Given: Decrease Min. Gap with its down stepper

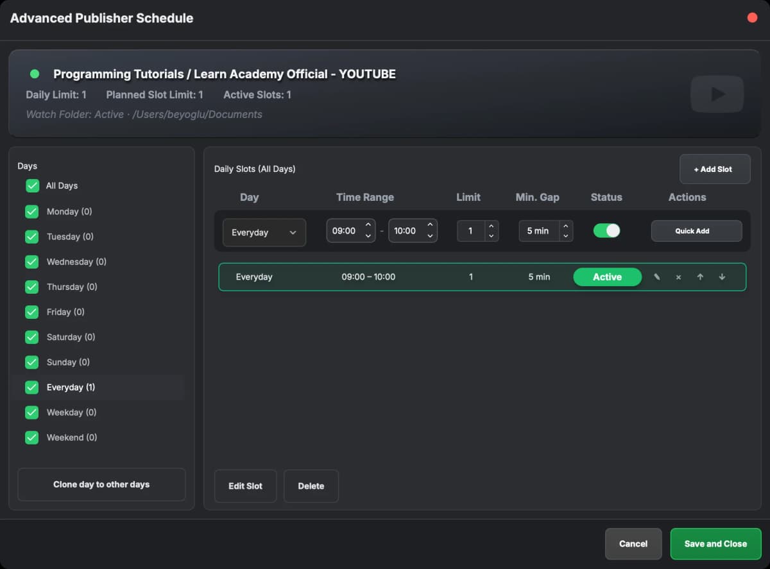Looking at the screenshot, I should pos(565,235).
